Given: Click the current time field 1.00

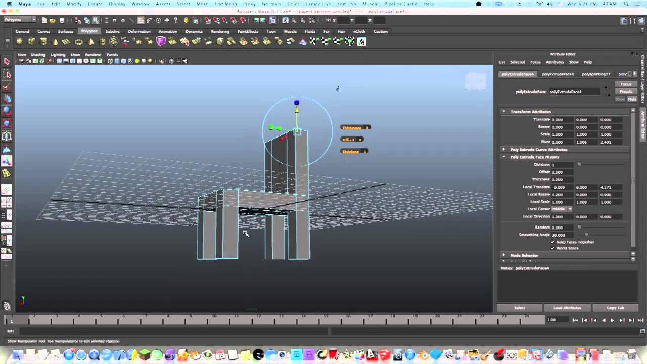Looking at the screenshot, I should pyautogui.click(x=558, y=320).
